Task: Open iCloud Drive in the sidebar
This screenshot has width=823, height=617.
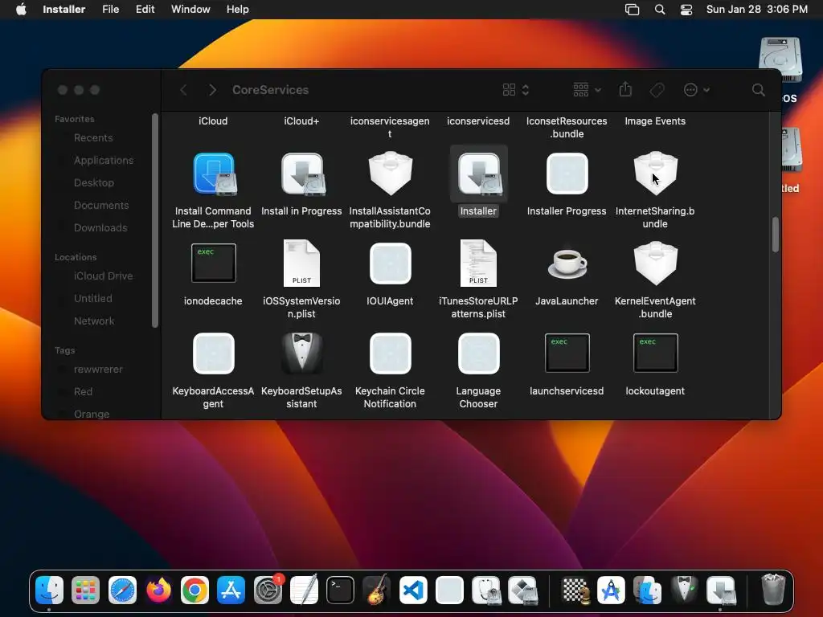Action: (104, 276)
